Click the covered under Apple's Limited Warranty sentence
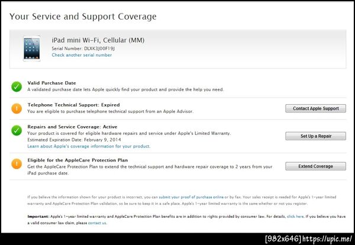This screenshot has width=355, height=245. tap(129, 133)
